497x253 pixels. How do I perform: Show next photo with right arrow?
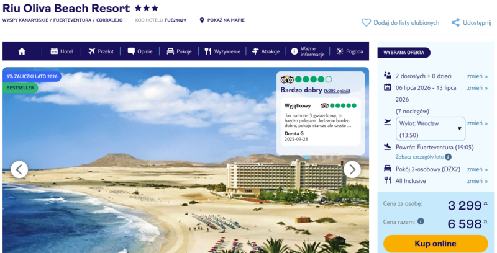(x=352, y=170)
